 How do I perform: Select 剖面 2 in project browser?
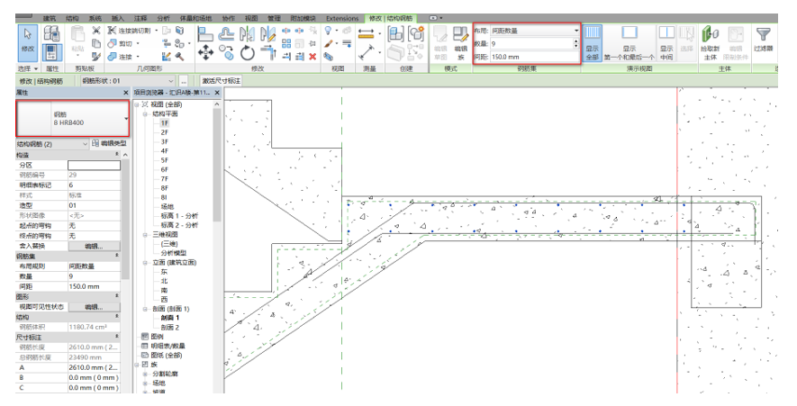(170, 327)
